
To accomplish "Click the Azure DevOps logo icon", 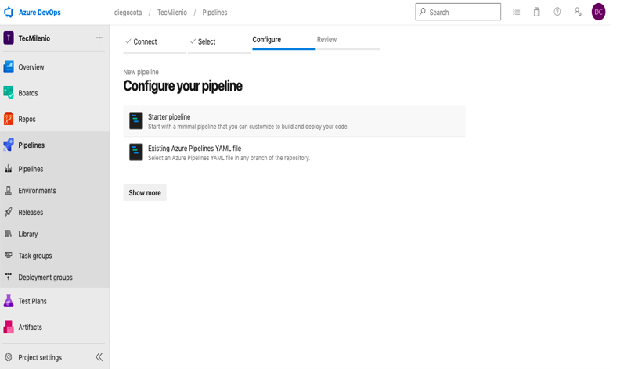I will [9, 13].
